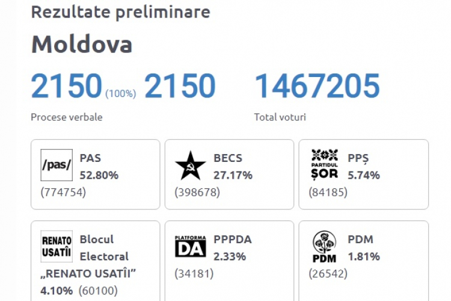This screenshot has width=451, height=301.
Task: Click the PAS 52.80% percentage
Action: point(99,175)
